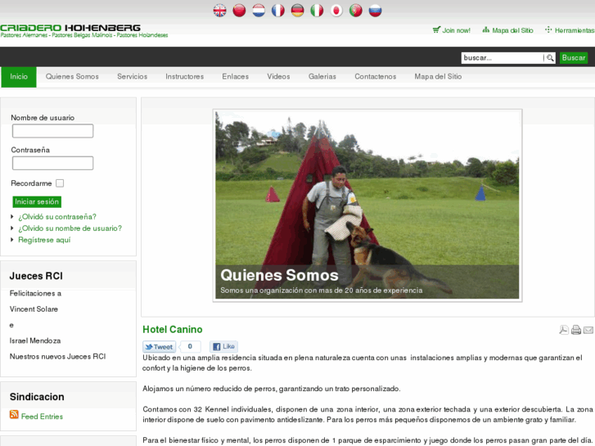Open the Feed Entries link
Viewport: 595px width, 446px height.
42,417
